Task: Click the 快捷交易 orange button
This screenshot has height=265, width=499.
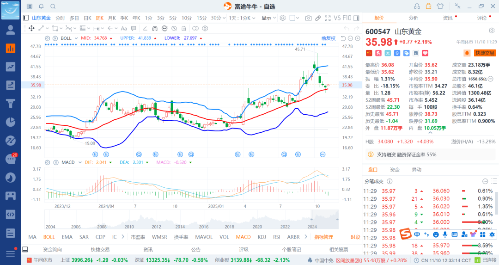Action: coord(485,53)
